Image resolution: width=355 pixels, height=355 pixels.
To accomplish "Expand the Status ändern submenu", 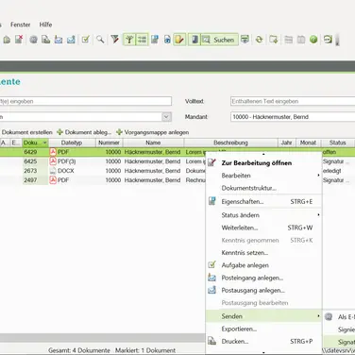I will click(x=263, y=215).
